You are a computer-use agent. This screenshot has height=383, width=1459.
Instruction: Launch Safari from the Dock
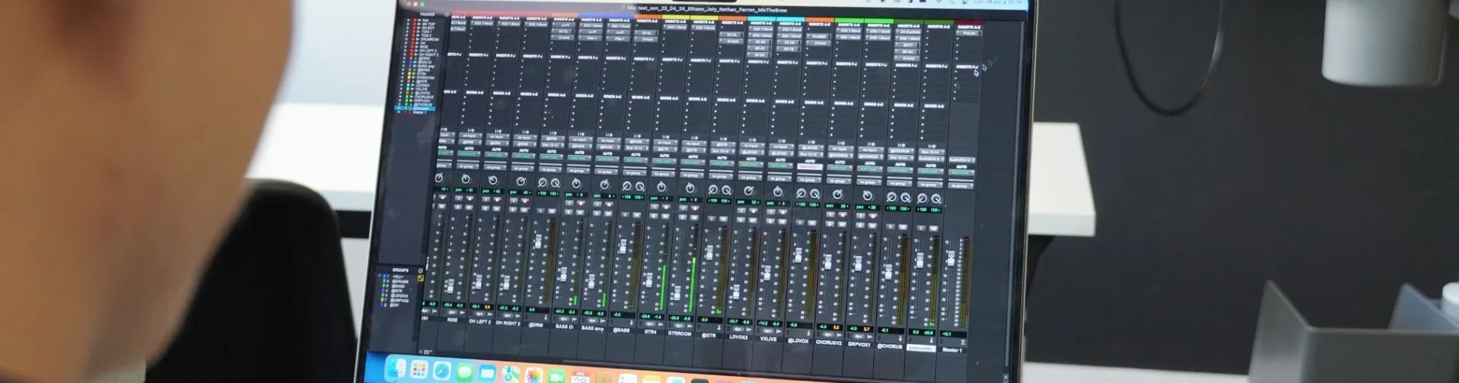click(x=442, y=372)
